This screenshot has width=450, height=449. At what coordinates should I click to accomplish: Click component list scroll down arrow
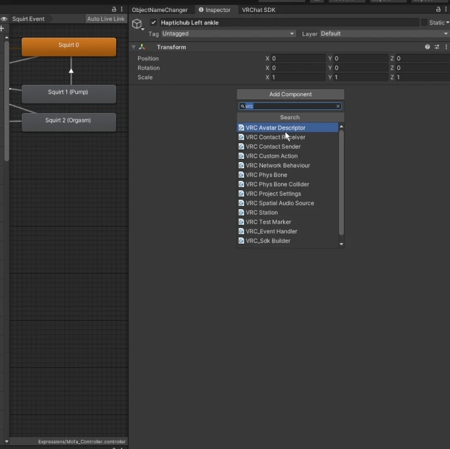341,244
